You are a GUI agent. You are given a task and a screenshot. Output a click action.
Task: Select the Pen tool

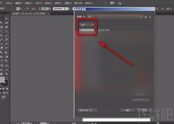click(x=1, y=27)
